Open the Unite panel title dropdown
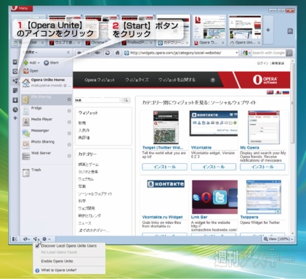The height and width of the screenshot is (279, 306). pyautogui.click(x=31, y=52)
